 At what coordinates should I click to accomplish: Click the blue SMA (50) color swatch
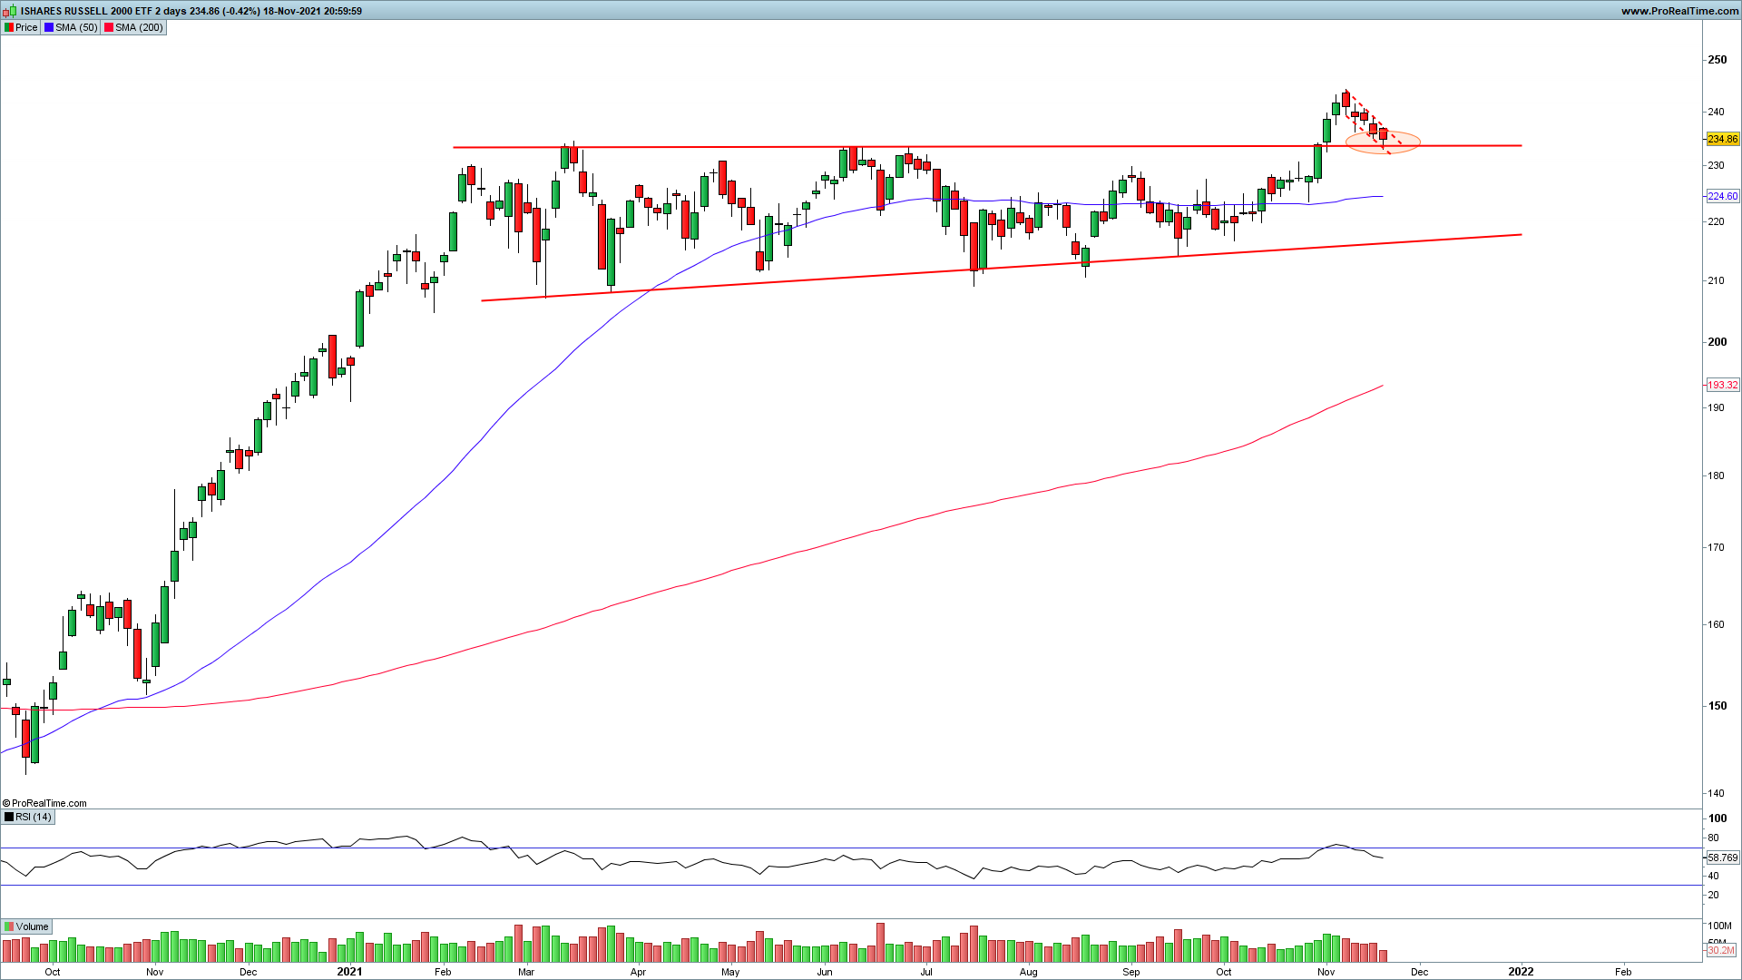(x=49, y=27)
